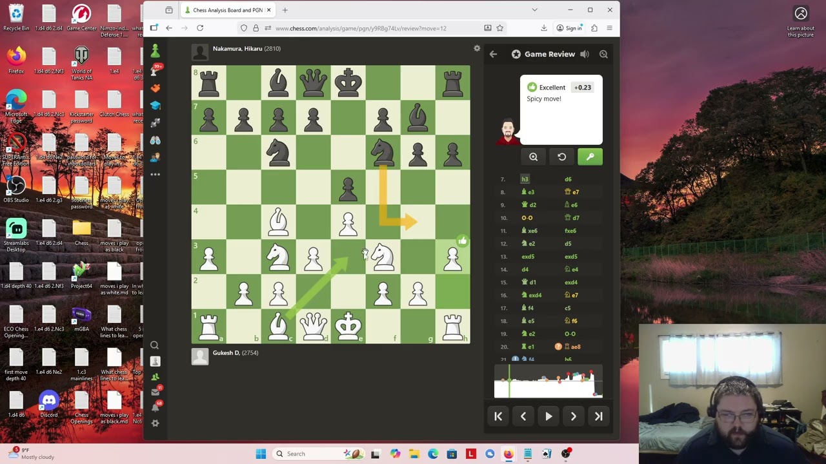
Task: Open Discord desktop shortcut
Action: pyautogui.click(x=49, y=405)
